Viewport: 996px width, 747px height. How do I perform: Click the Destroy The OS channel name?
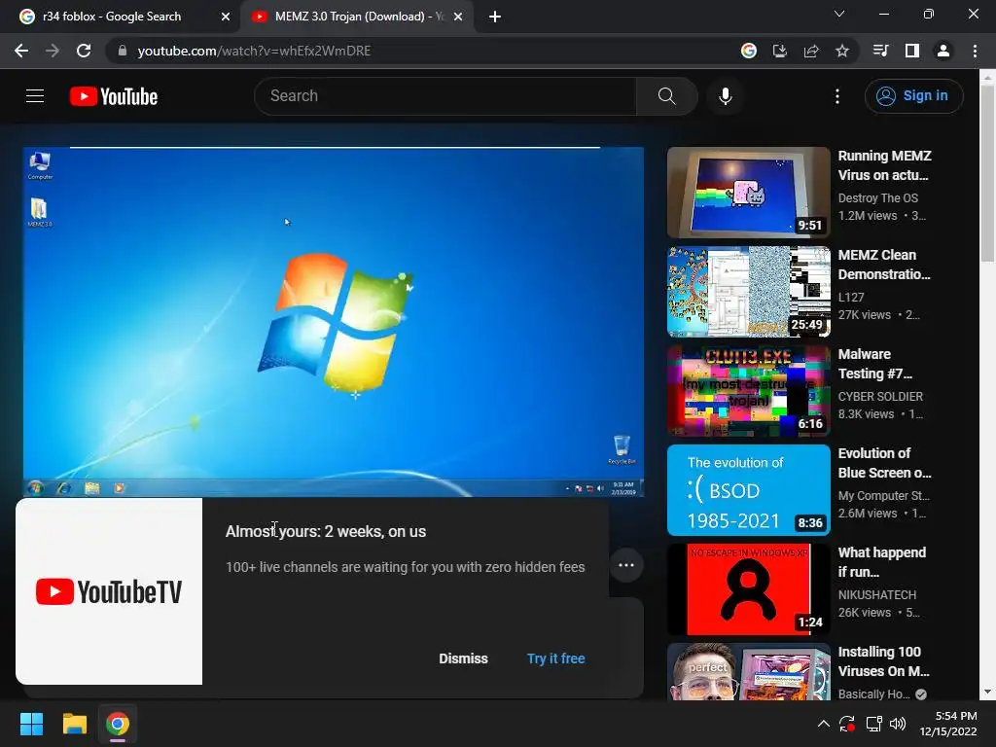point(878,198)
